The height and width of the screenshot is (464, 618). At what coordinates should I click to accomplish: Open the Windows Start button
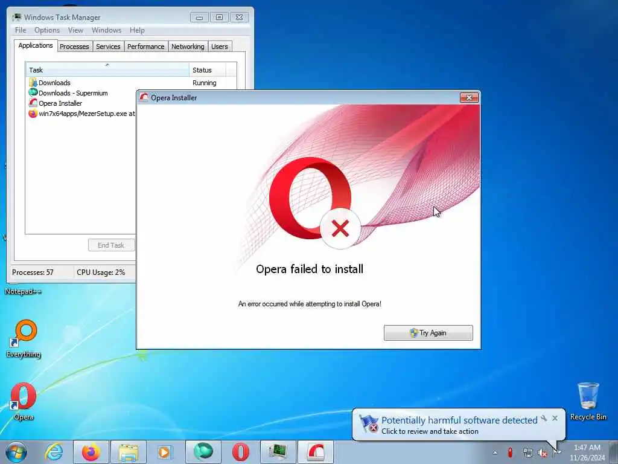pyautogui.click(x=16, y=452)
